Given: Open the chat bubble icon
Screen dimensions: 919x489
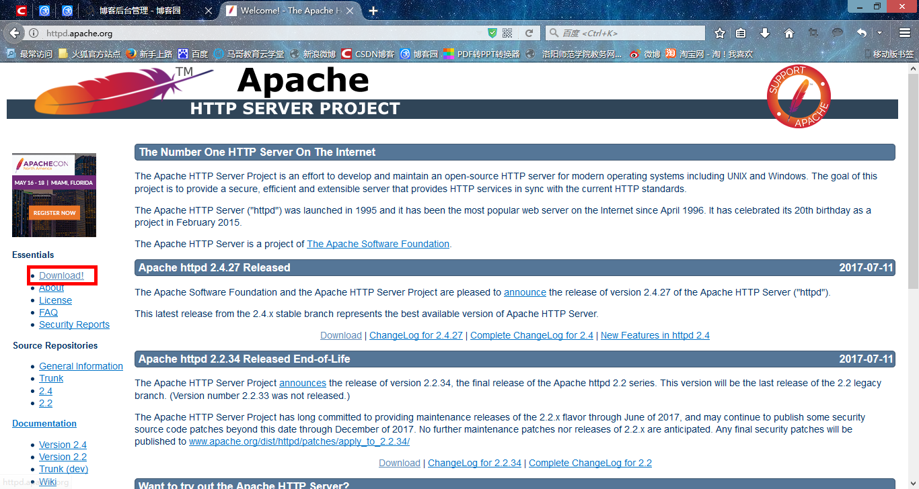Looking at the screenshot, I should 837,33.
